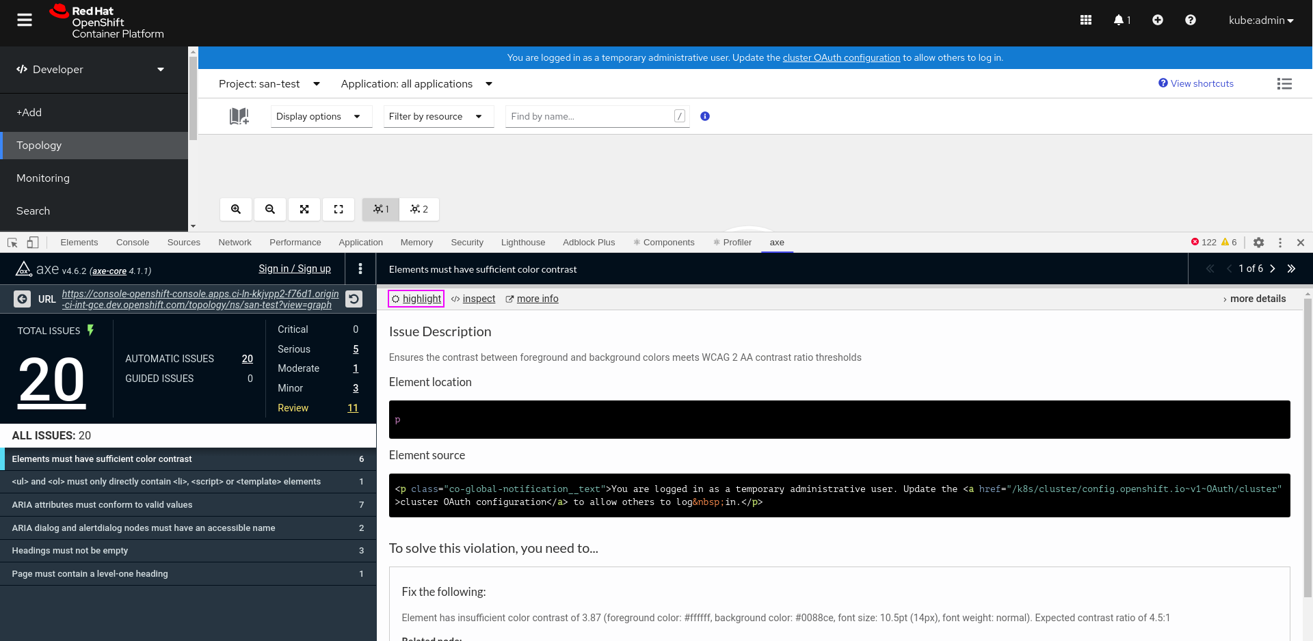
Task: Open the Profiler DevTools tab
Action: [x=732, y=243]
